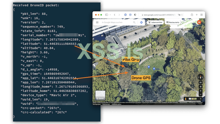Viewport: 220px width, 124px height.
Task: Click the "version": 2 line
Action: (33, 23)
